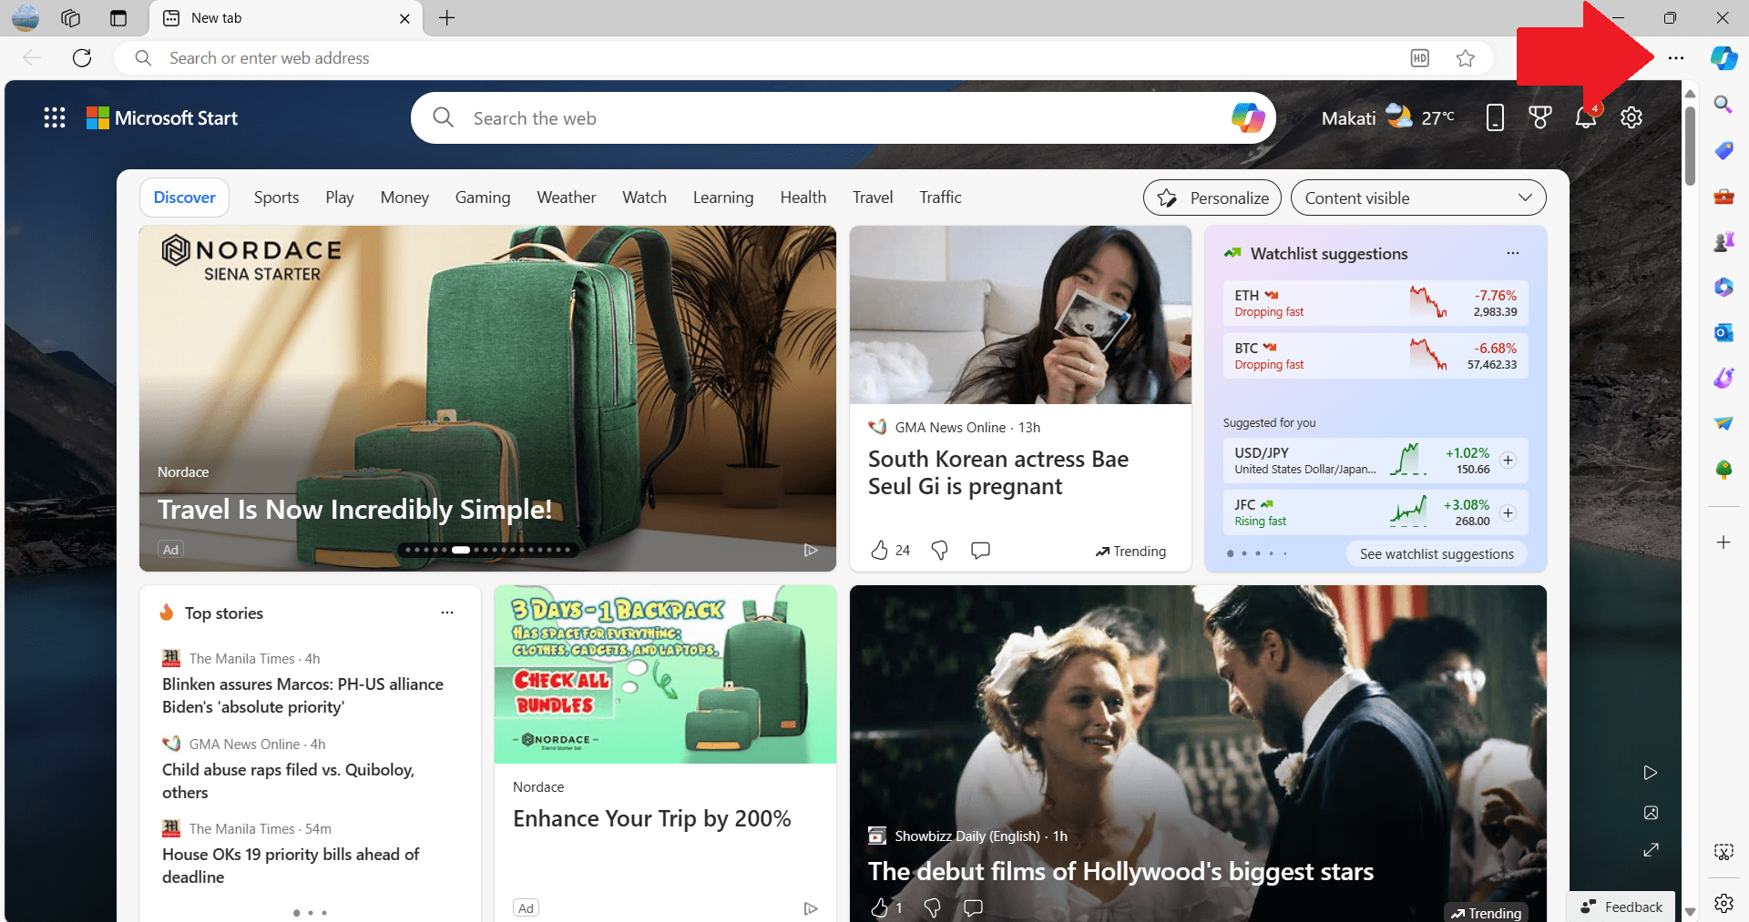Image resolution: width=1749 pixels, height=922 pixels.
Task: Open sidebar Shopping tag icon
Action: click(x=1723, y=150)
